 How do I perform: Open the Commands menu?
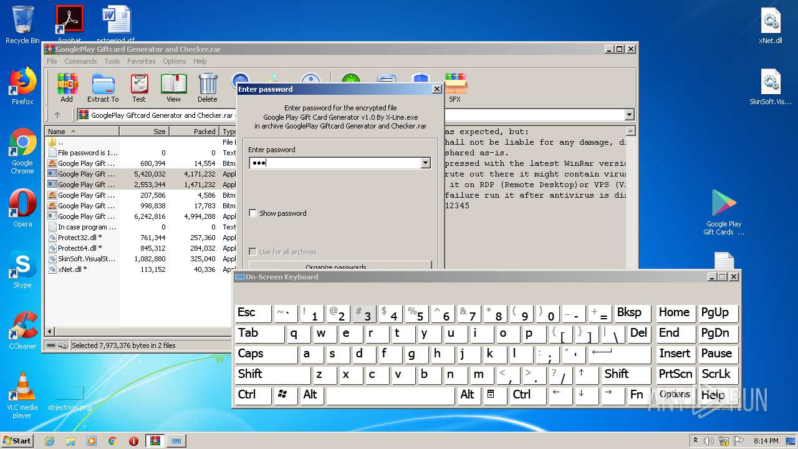[x=80, y=61]
